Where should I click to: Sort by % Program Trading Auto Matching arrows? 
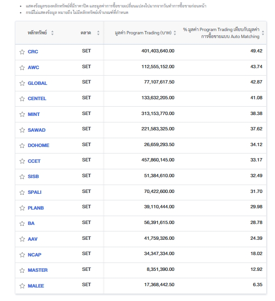click(263, 33)
